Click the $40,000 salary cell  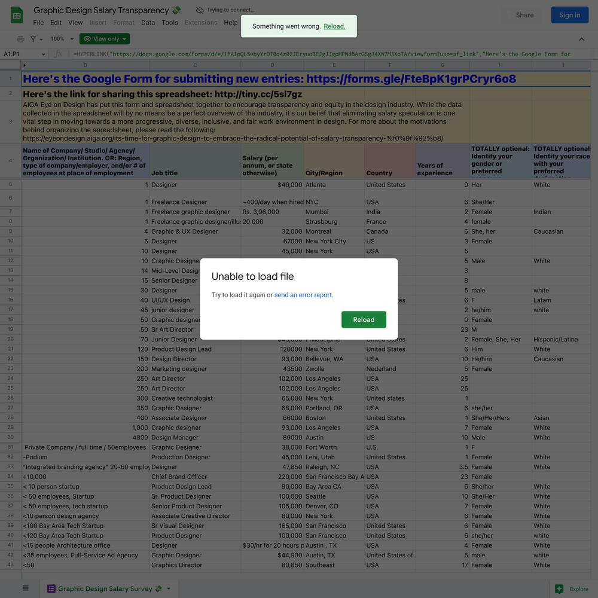tap(272, 185)
